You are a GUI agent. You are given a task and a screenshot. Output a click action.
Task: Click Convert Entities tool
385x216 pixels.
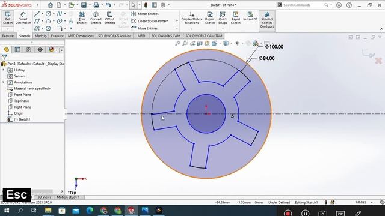point(96,18)
